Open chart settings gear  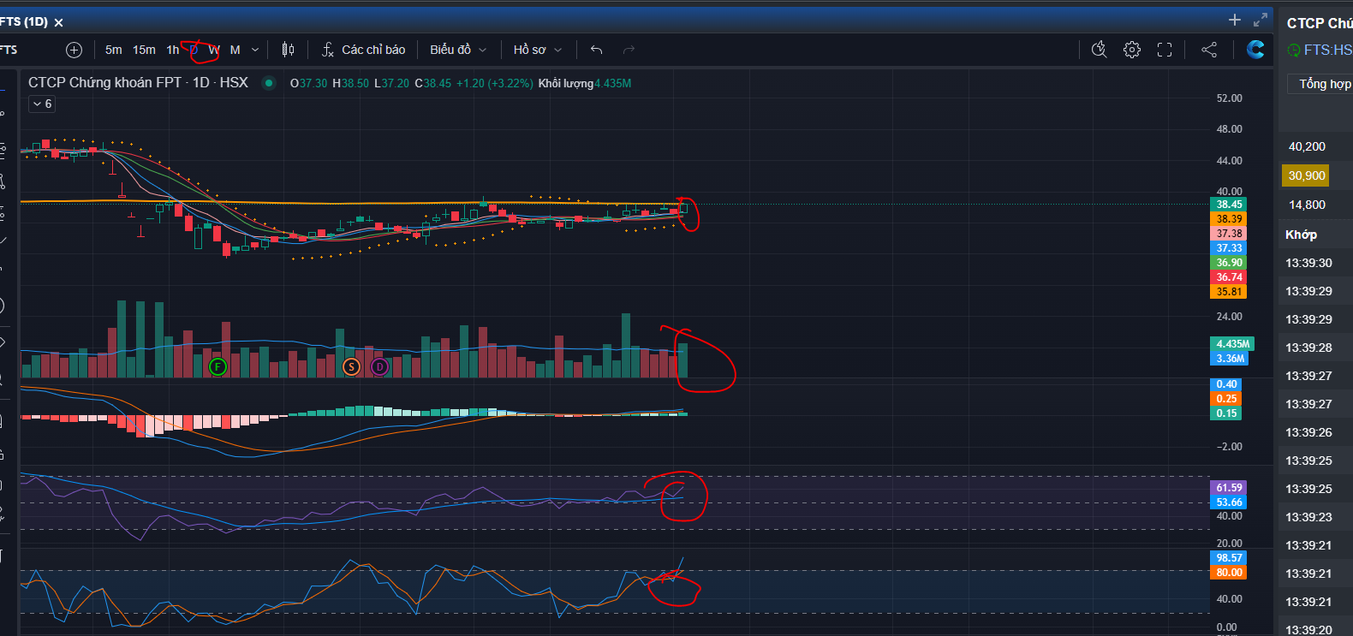(x=1132, y=50)
